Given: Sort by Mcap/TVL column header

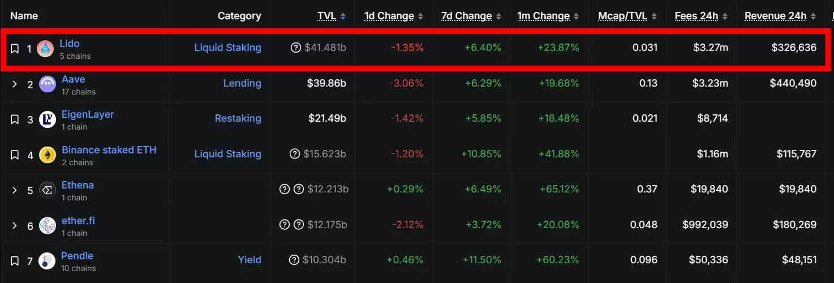Looking at the screenshot, I should (x=623, y=16).
